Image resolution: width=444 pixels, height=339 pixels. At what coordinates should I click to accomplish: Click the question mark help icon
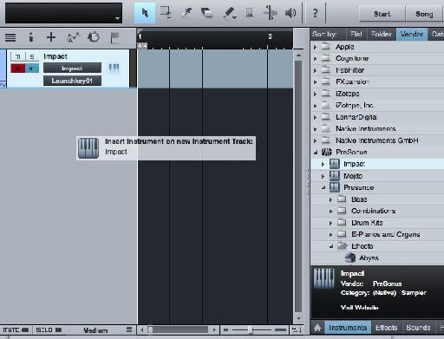click(x=316, y=13)
